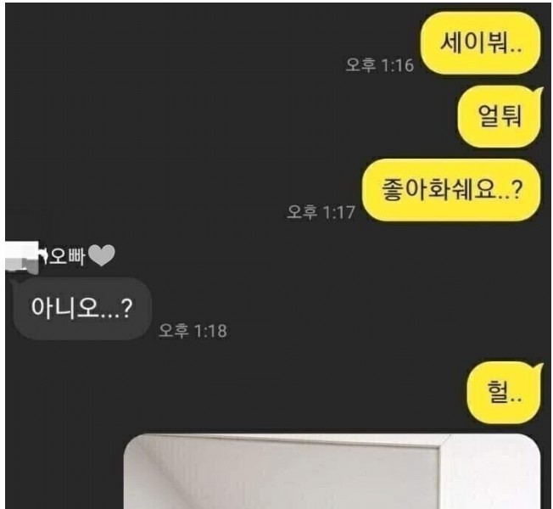Click the right side panel of cabinet photo
Screen dimensions: 553x509
click(490, 473)
